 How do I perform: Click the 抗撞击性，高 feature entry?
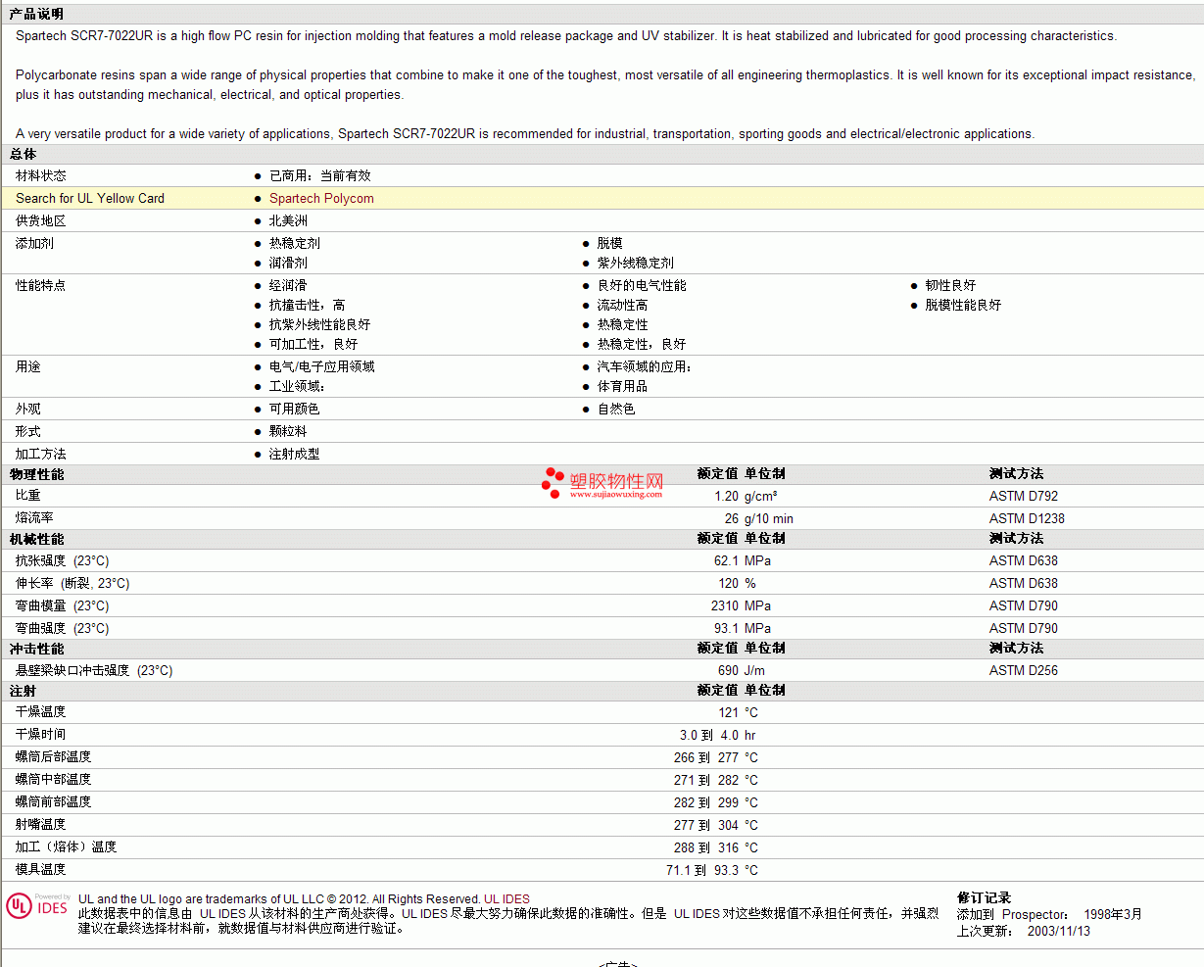coord(308,305)
